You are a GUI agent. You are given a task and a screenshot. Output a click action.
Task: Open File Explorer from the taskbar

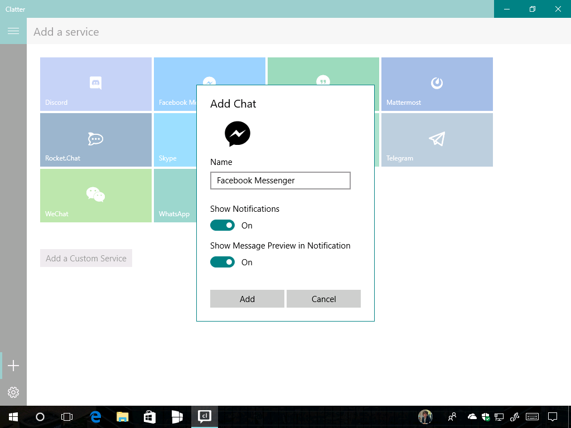click(x=123, y=417)
